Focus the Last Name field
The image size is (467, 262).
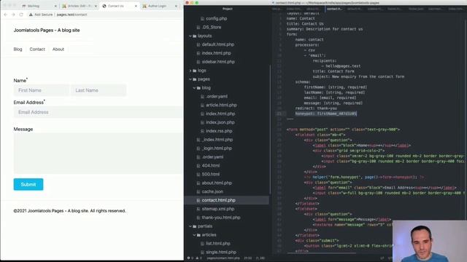coord(99,90)
